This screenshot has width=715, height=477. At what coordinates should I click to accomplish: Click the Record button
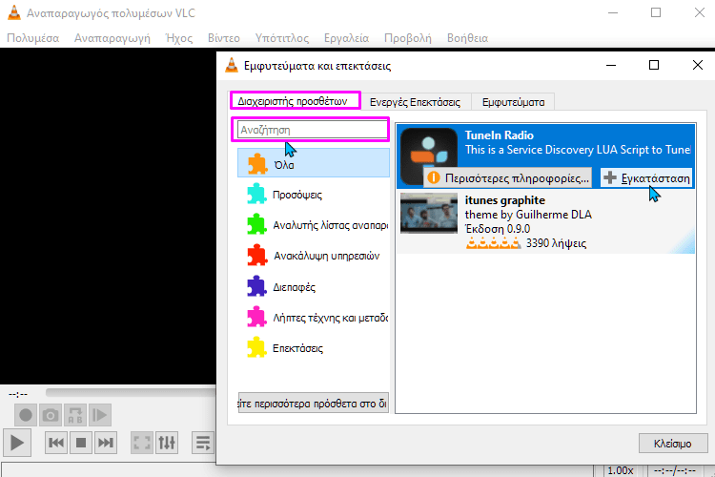click(x=26, y=415)
